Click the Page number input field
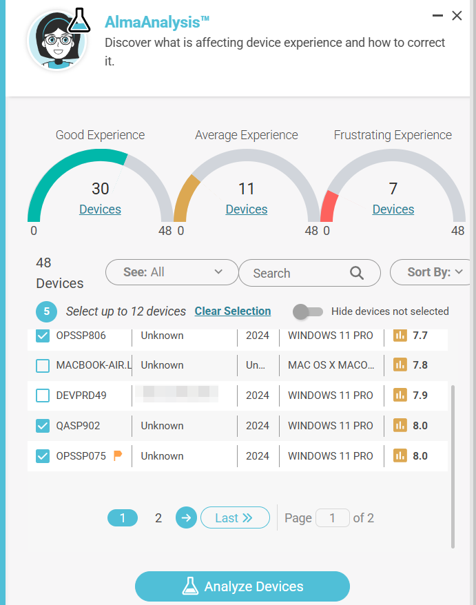Screen dimensions: 476x605 click(333, 518)
